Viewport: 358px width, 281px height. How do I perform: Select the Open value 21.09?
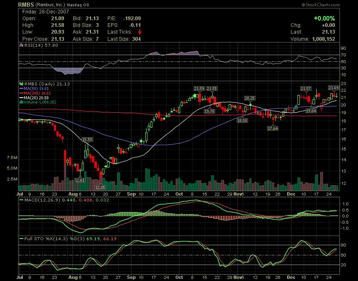click(58, 18)
